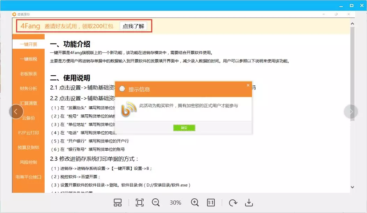The image size is (367, 213).
Task: Click the 点我了解 button in the banner
Action: click(x=133, y=26)
